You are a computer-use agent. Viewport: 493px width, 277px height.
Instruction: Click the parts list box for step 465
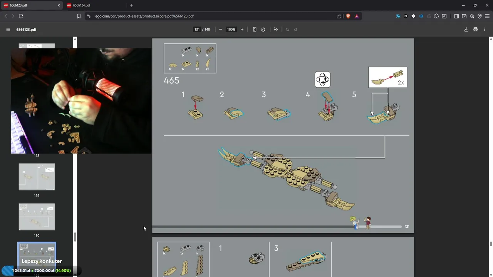pos(190,58)
